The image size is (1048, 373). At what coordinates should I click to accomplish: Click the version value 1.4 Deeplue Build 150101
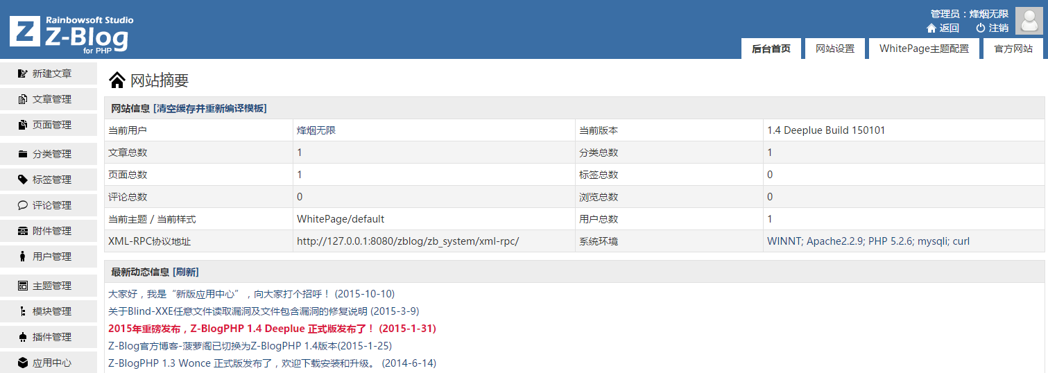coord(826,130)
